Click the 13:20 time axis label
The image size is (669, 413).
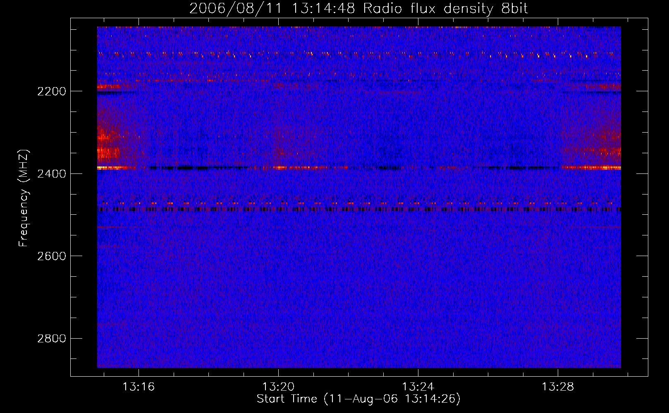click(x=278, y=387)
